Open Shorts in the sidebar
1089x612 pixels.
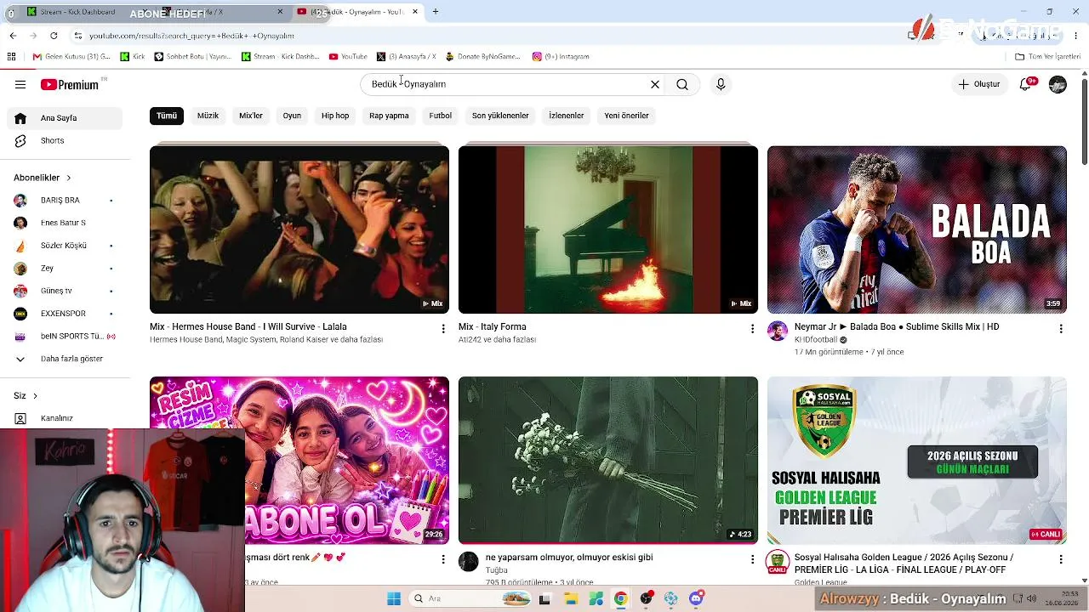(x=65, y=141)
